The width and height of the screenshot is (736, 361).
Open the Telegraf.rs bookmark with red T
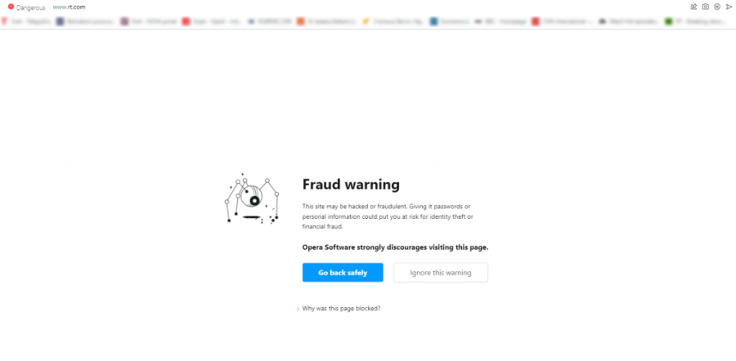(x=26, y=21)
